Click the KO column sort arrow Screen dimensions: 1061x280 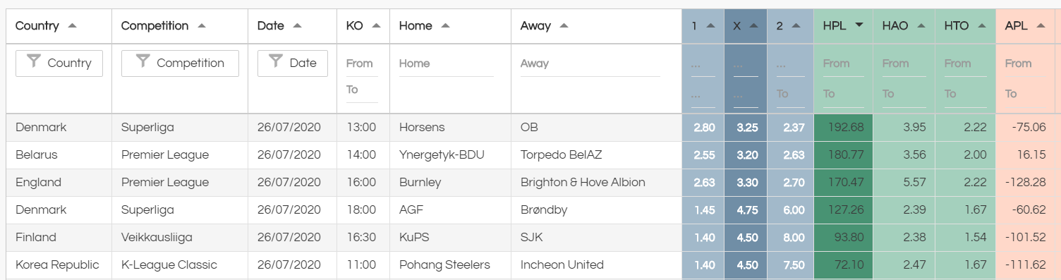(x=376, y=25)
